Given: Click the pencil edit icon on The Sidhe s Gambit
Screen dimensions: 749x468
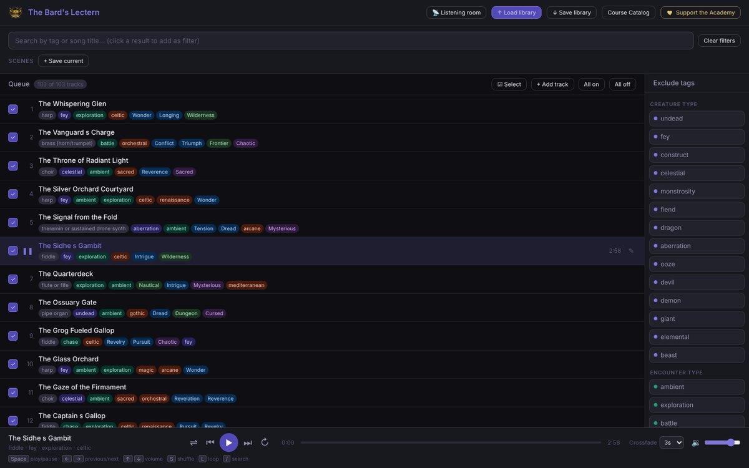Looking at the screenshot, I should tap(631, 251).
